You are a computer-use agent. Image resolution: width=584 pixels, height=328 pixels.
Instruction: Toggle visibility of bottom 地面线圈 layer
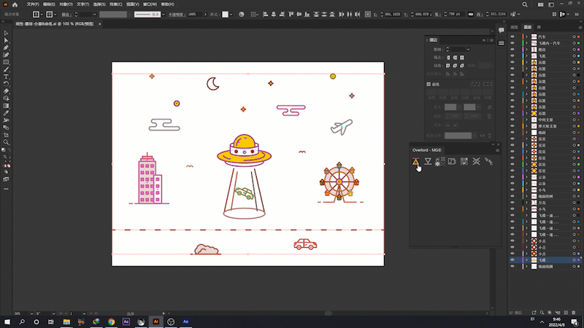pyautogui.click(x=512, y=266)
